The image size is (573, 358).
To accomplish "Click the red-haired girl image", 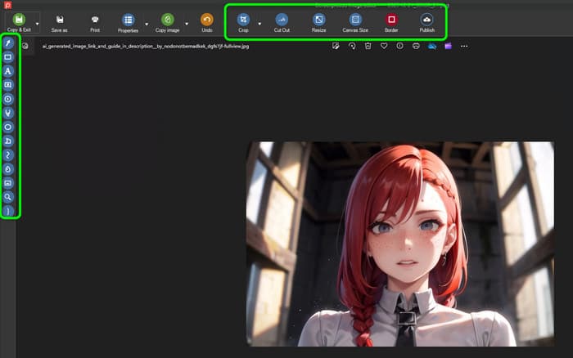I will pos(400,244).
